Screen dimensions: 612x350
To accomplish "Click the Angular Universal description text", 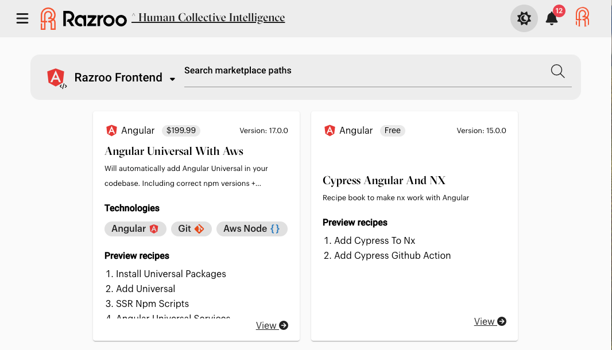I will tap(186, 176).
